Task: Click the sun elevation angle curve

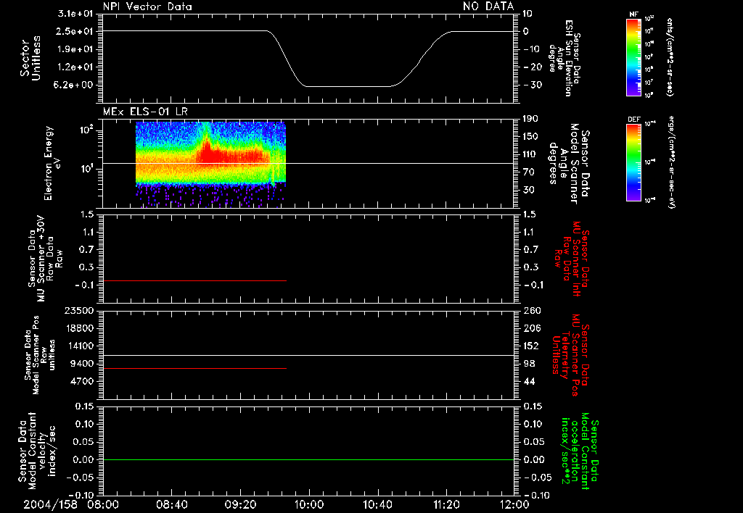Action: (x=308, y=59)
